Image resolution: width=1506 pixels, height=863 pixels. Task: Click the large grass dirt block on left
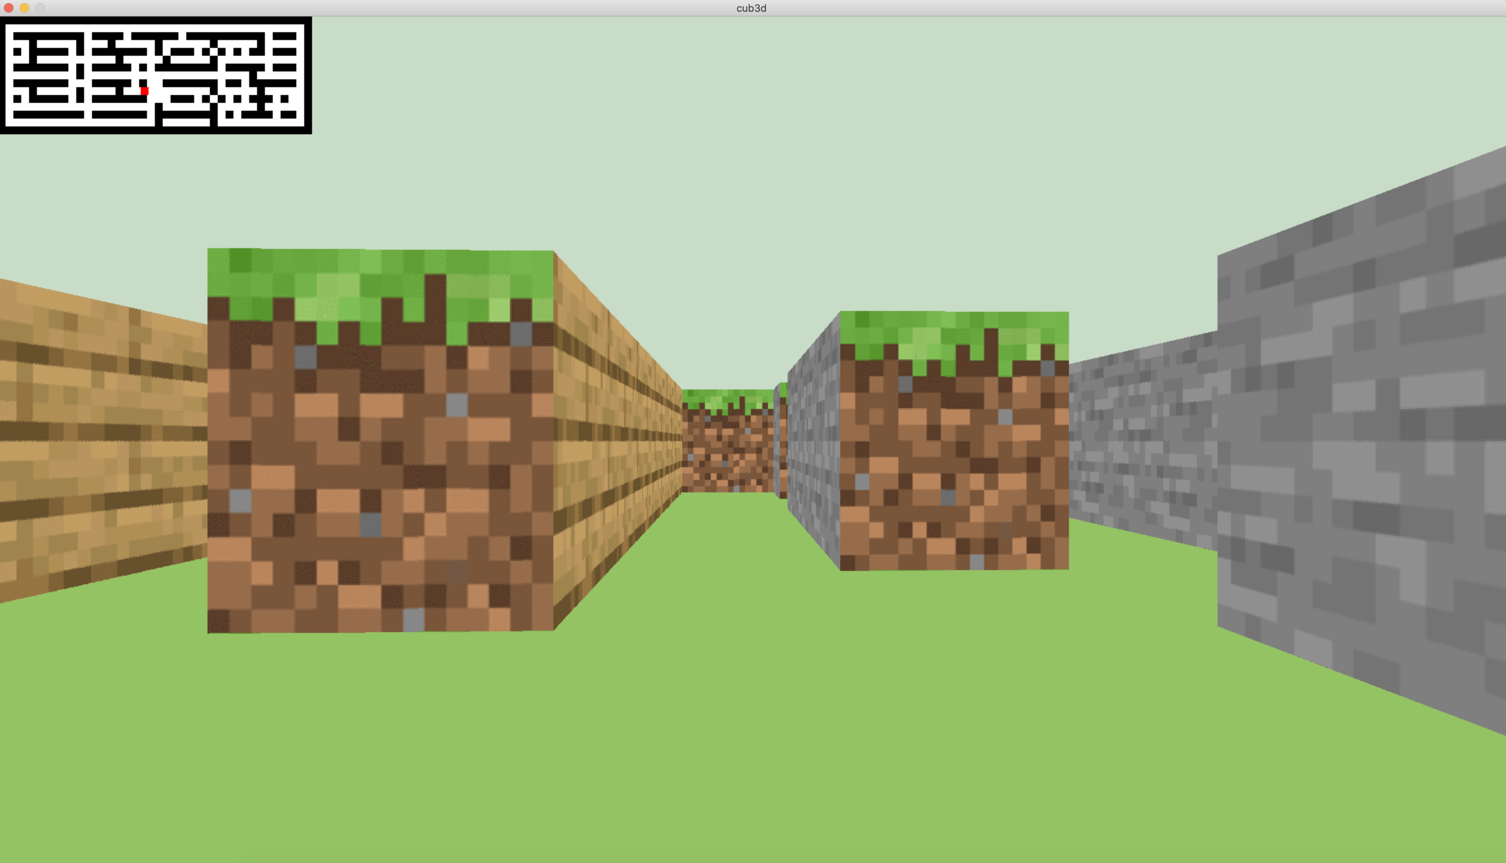click(x=380, y=441)
